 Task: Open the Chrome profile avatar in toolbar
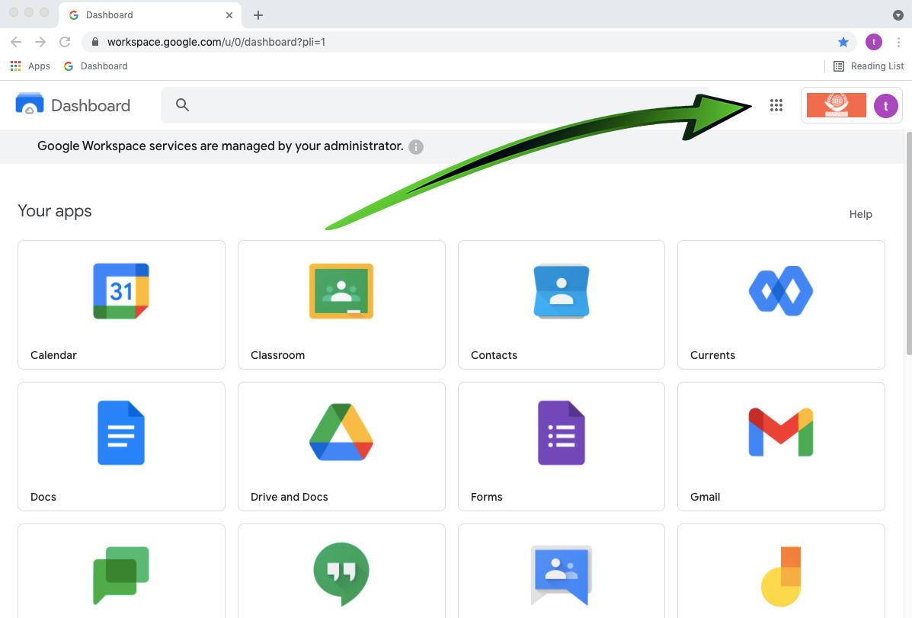coord(874,42)
